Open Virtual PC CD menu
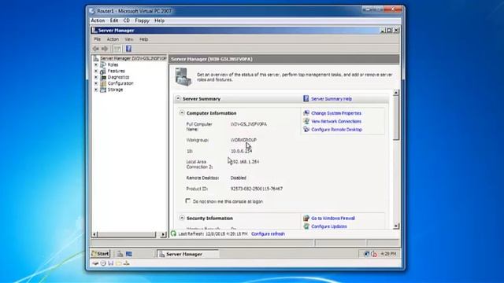The height and width of the screenshot is (283, 504). pyautogui.click(x=127, y=20)
